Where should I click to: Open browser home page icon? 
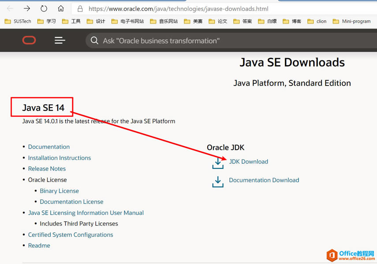click(x=61, y=9)
